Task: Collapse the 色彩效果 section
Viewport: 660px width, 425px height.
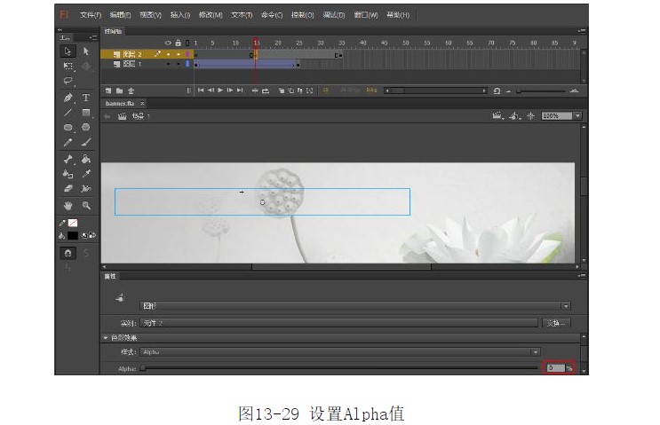Action: click(107, 338)
